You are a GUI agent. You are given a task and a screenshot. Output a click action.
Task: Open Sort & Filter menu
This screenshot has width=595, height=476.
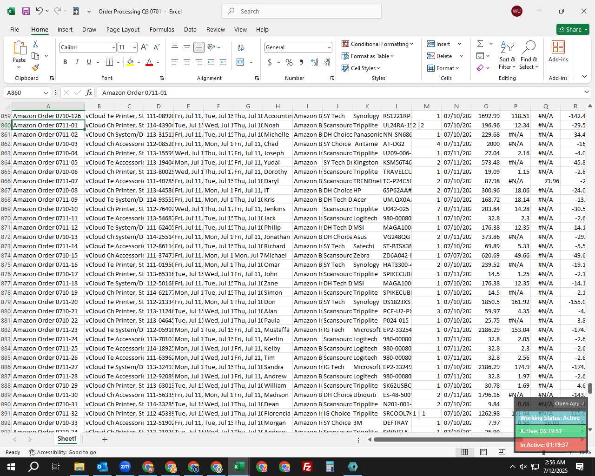point(507,55)
